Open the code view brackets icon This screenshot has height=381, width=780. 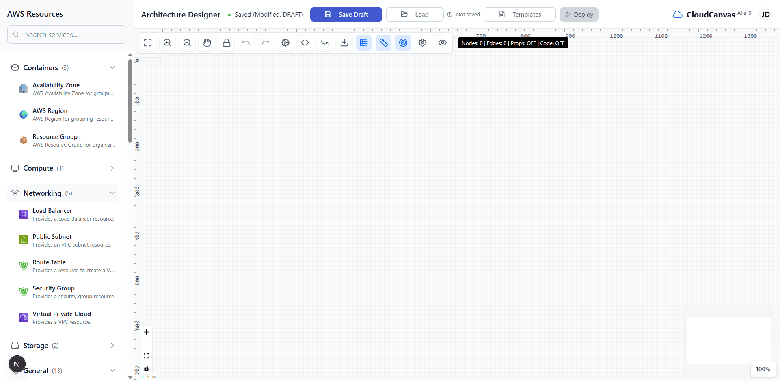305,43
